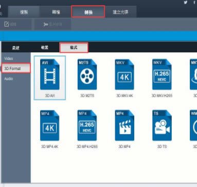Image resolution: width=197 pixels, height=187 pixels.
Task: Select the 格式 profile tab
Action: pyautogui.click(x=74, y=48)
